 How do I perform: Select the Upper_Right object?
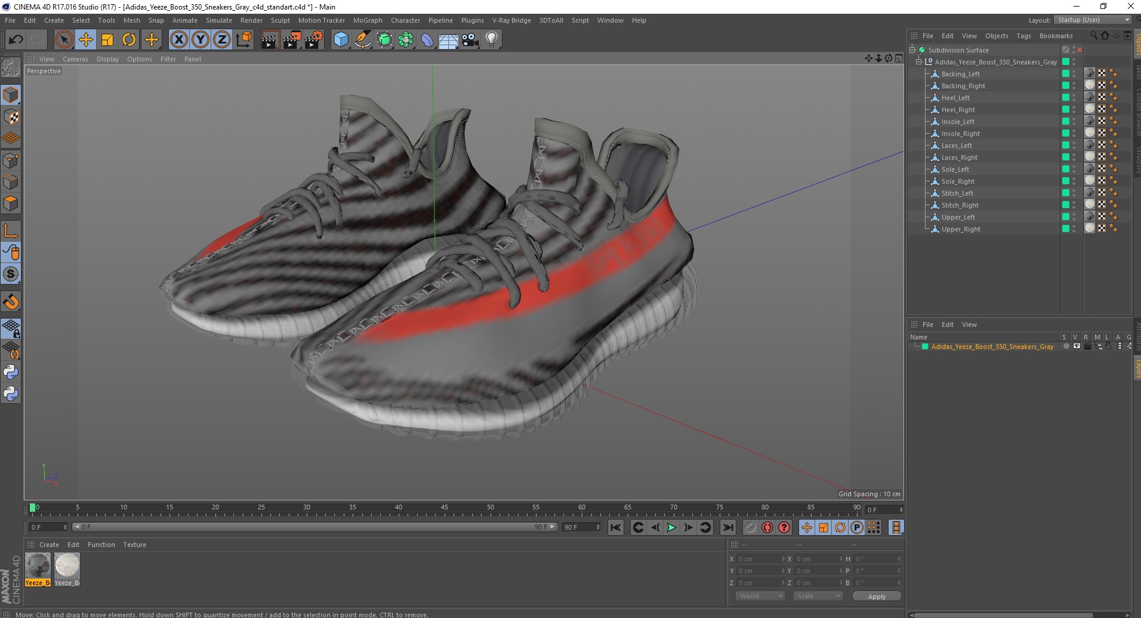click(x=961, y=229)
